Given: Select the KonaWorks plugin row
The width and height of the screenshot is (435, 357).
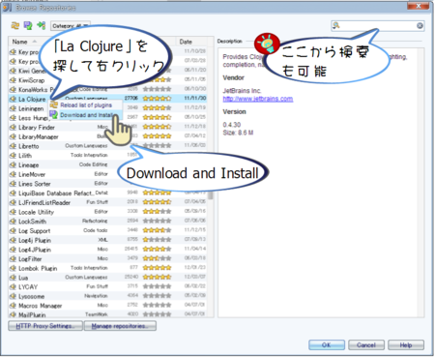Looking at the screenshot, I should tap(107, 89).
